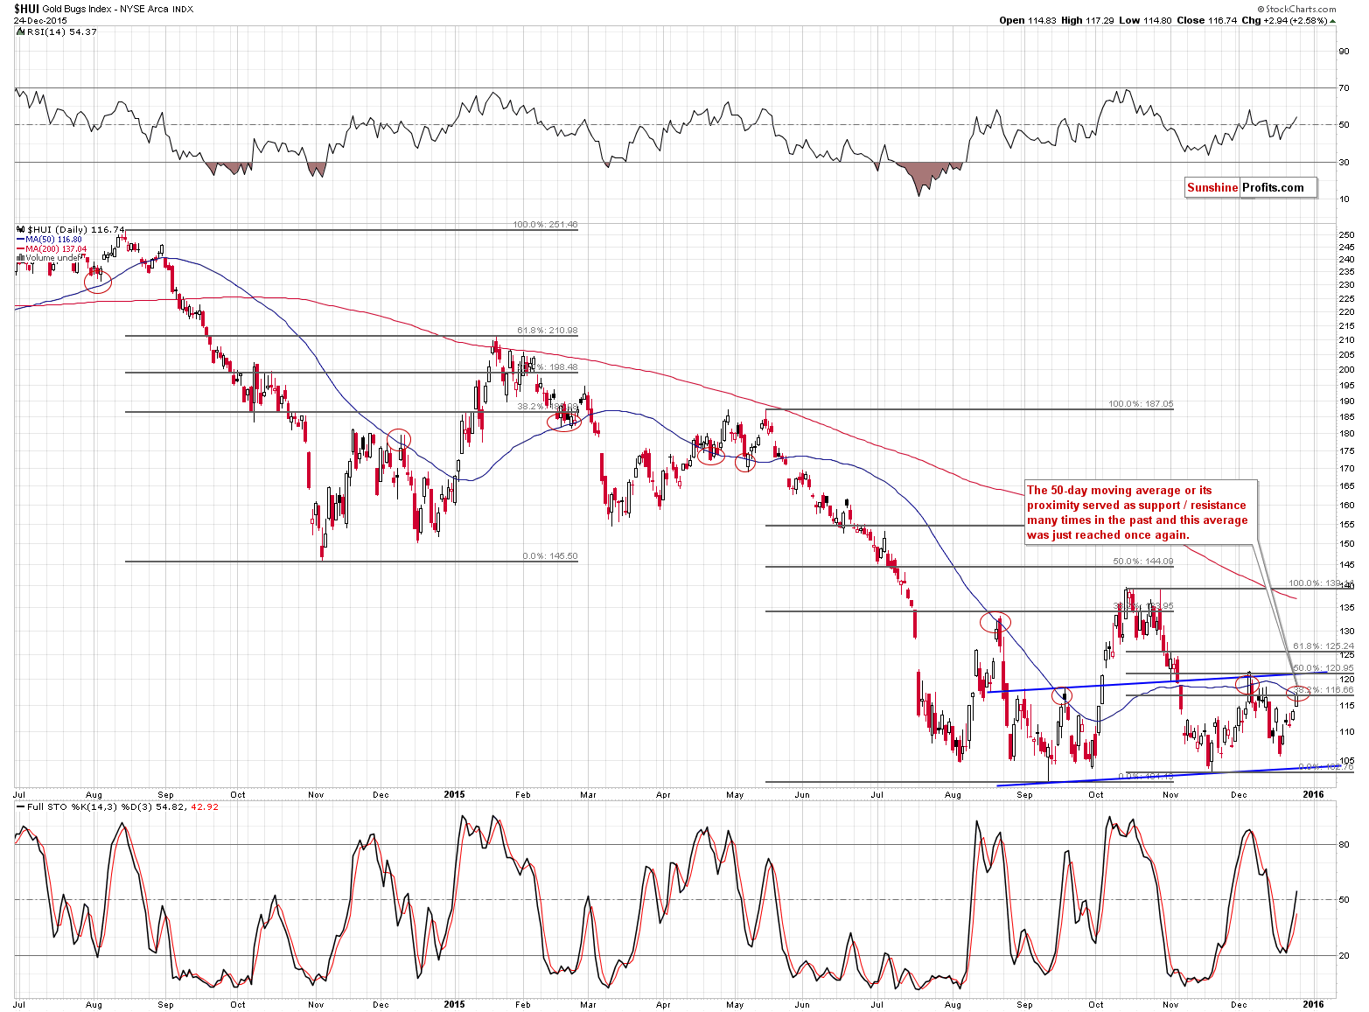1369x1012 pixels.
Task: Click the blue MA(50) 116.80 legend entry
Action: 50,239
